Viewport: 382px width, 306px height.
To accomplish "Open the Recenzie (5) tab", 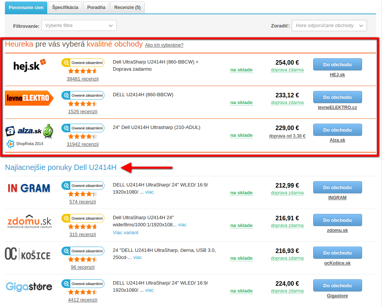I will click(127, 8).
